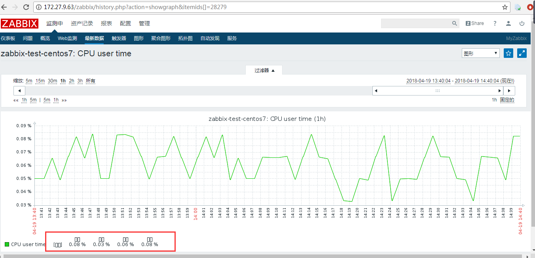Open the search field via the magnifier icon

[x=454, y=23]
